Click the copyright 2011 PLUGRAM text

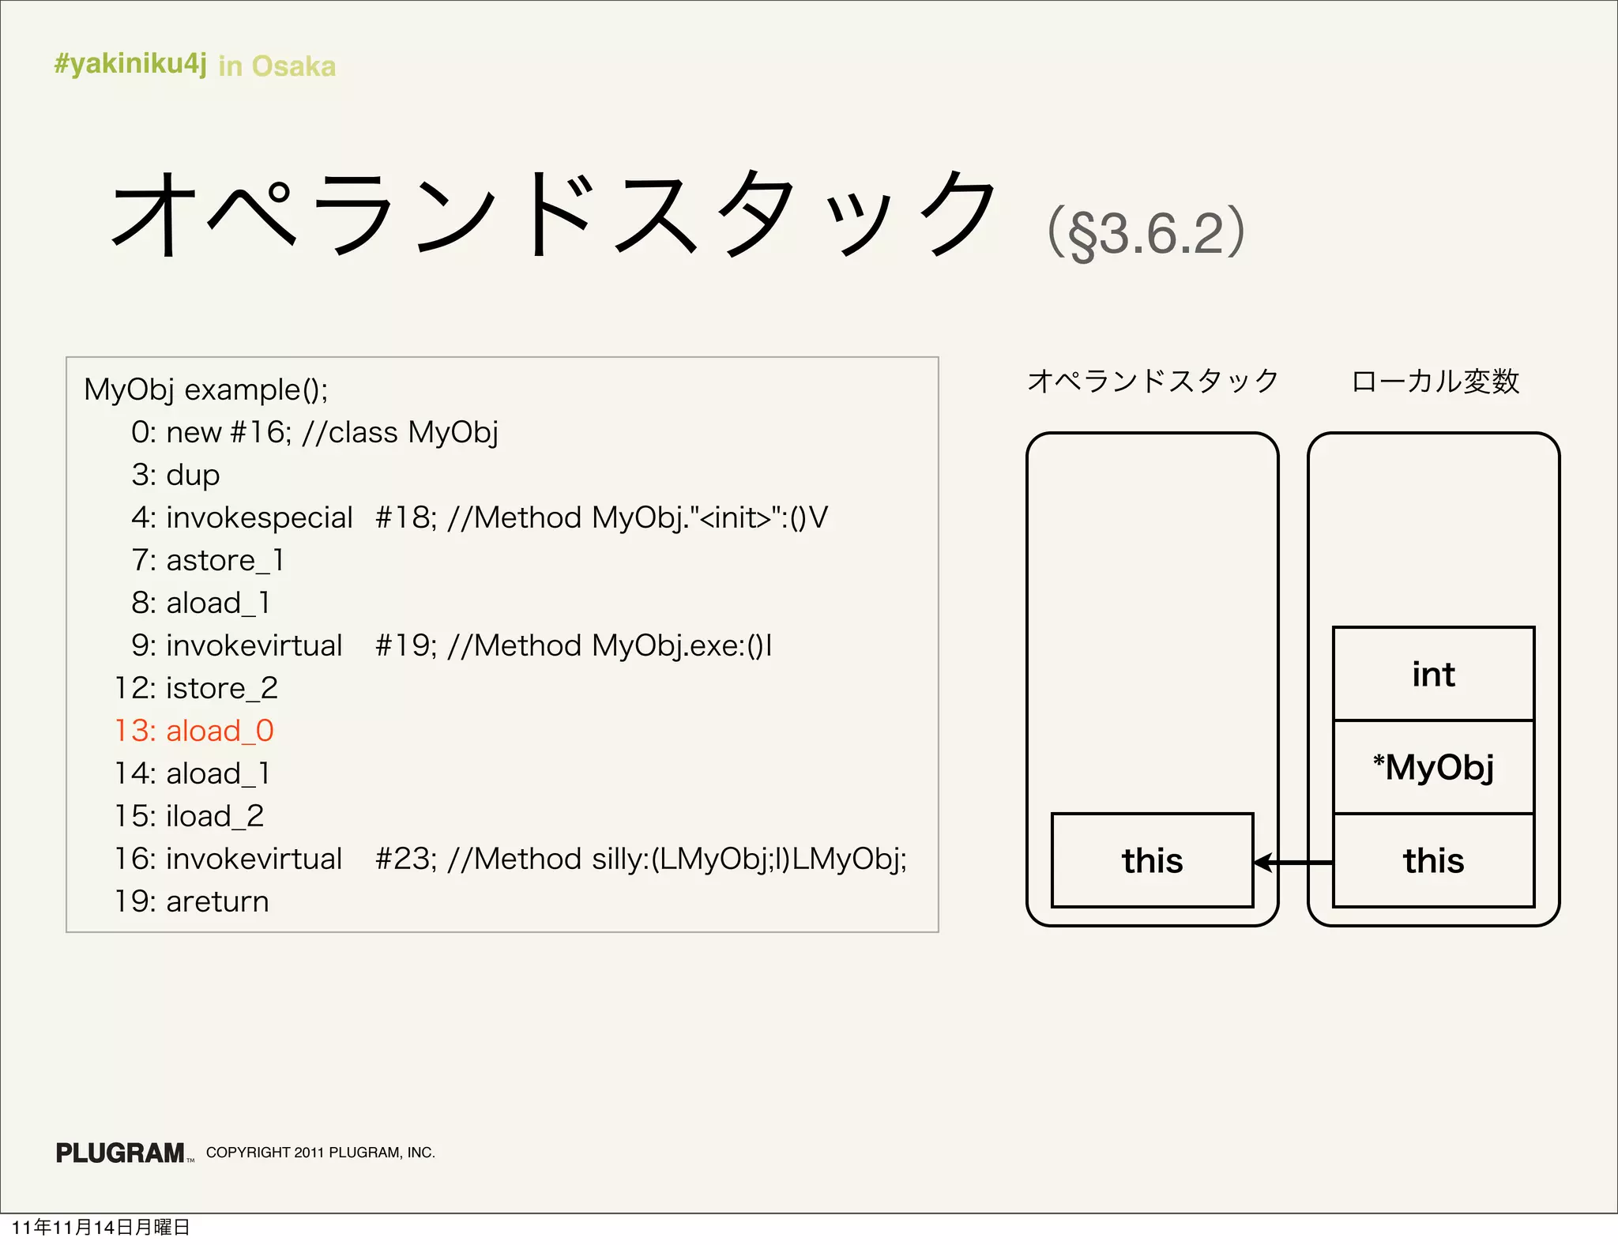click(320, 1153)
